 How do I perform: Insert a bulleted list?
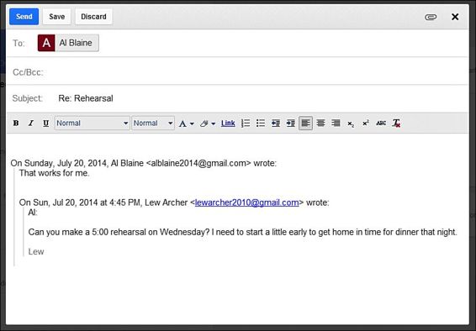pyautogui.click(x=261, y=123)
